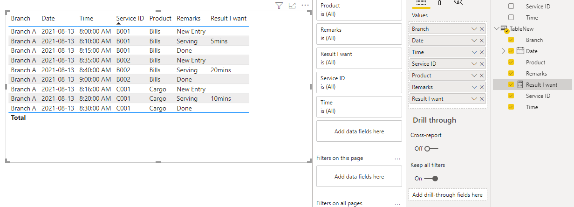The height and width of the screenshot is (207, 574).
Task: Check the unchecked Service ID field at top
Action: pos(511,7)
